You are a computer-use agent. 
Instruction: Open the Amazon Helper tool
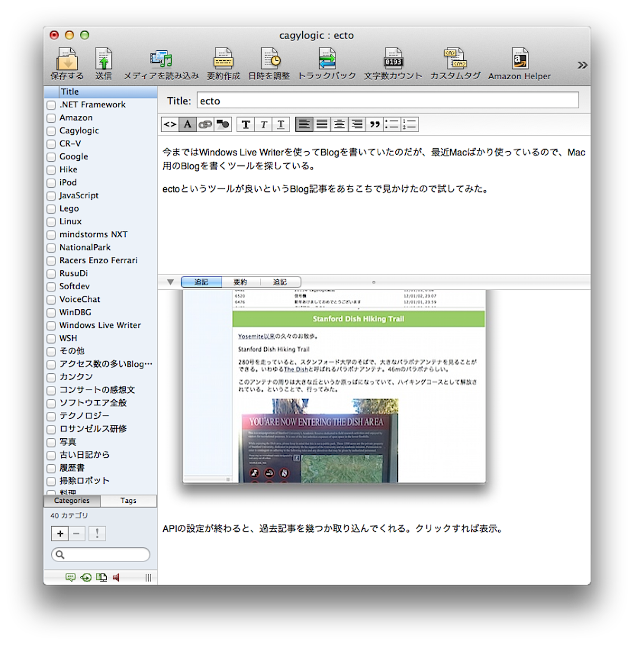519,60
